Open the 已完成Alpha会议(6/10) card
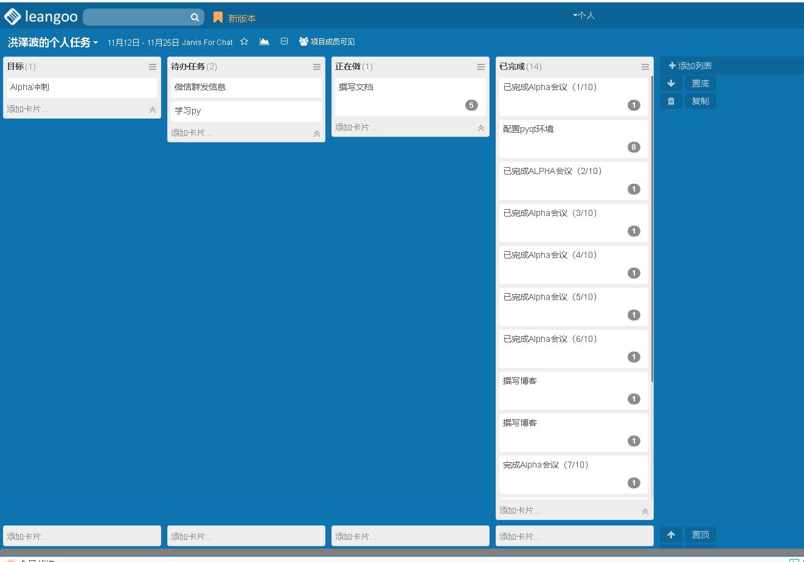This screenshot has height=562, width=804. (x=574, y=349)
